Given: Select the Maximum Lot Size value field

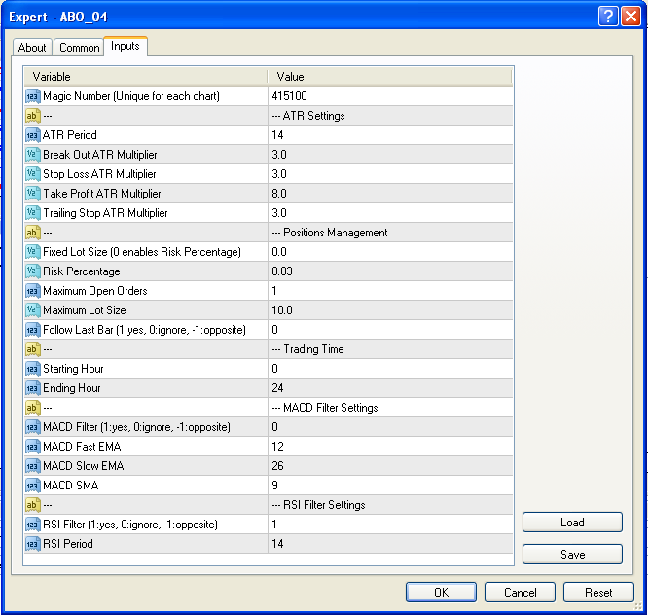Looking at the screenshot, I should click(x=390, y=310).
